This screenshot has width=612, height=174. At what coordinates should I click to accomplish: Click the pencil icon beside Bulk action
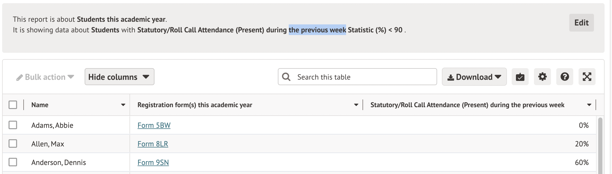tap(19, 77)
